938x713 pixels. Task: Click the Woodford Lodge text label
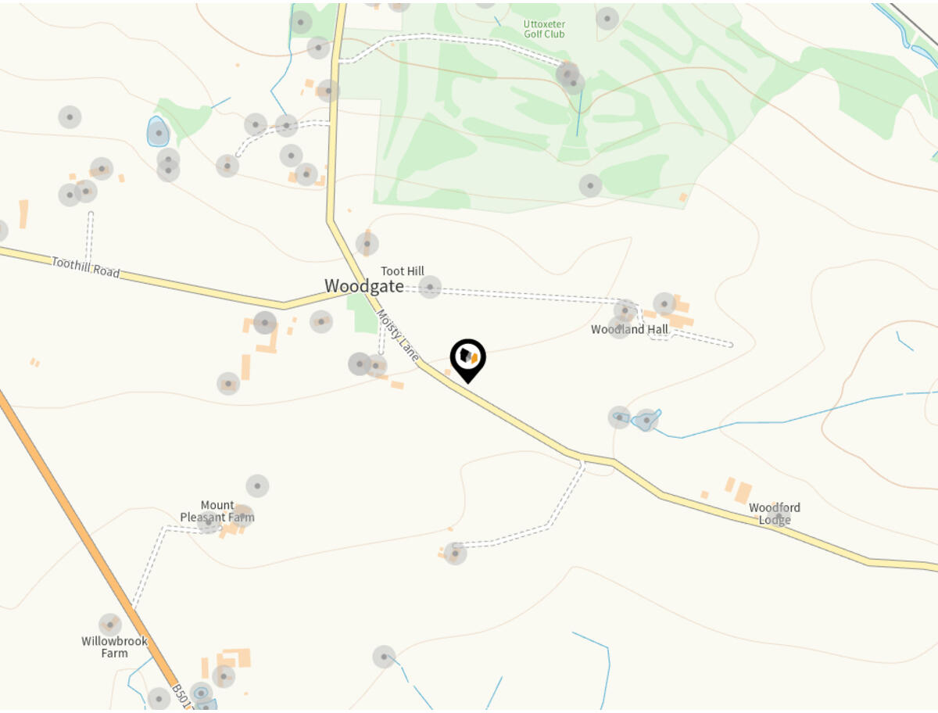click(x=775, y=514)
